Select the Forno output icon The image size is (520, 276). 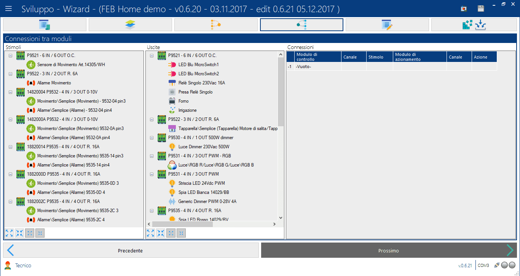[x=172, y=101]
